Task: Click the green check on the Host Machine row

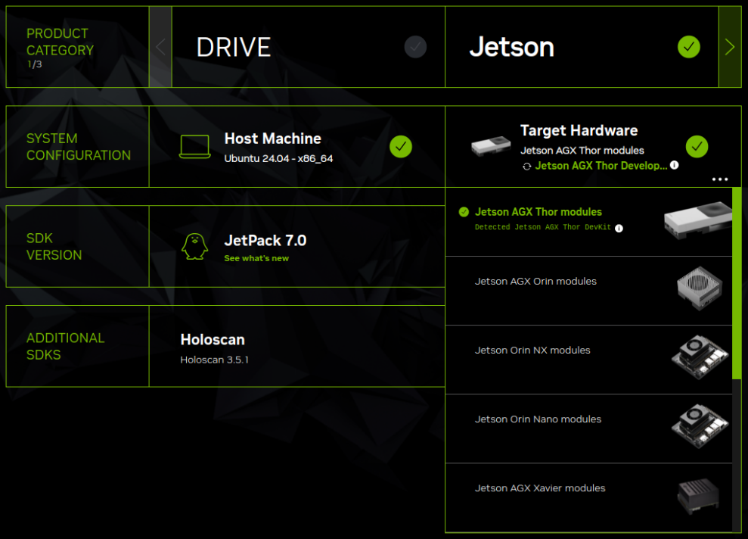Action: pyautogui.click(x=401, y=146)
